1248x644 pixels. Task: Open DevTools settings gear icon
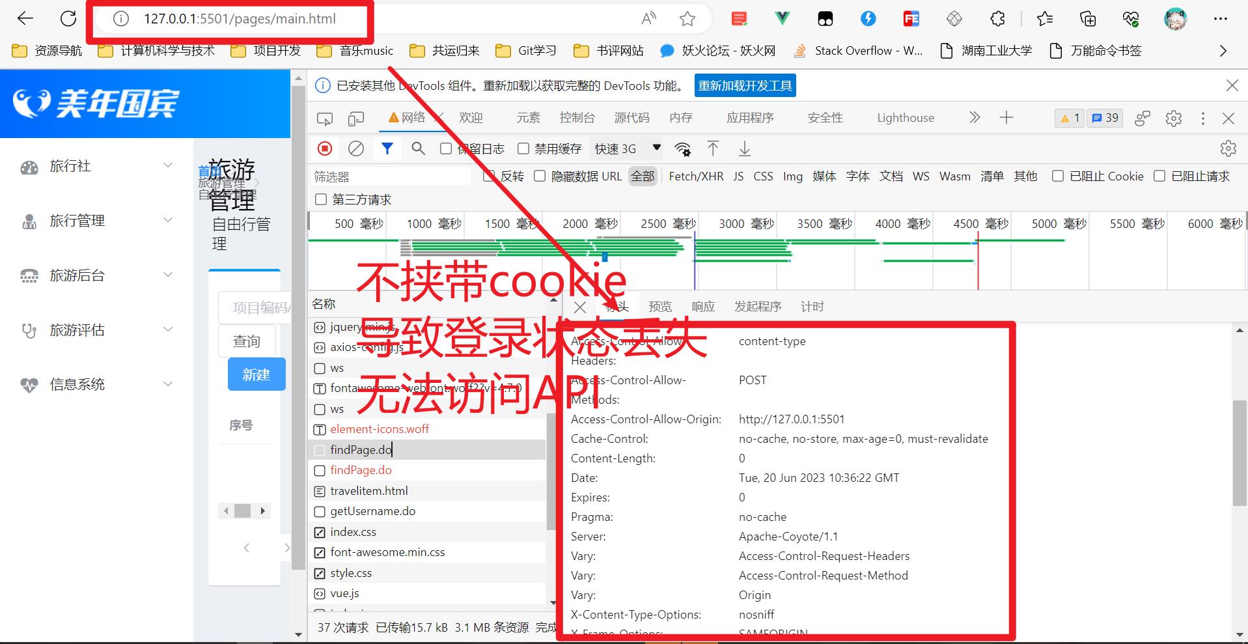(x=1174, y=119)
